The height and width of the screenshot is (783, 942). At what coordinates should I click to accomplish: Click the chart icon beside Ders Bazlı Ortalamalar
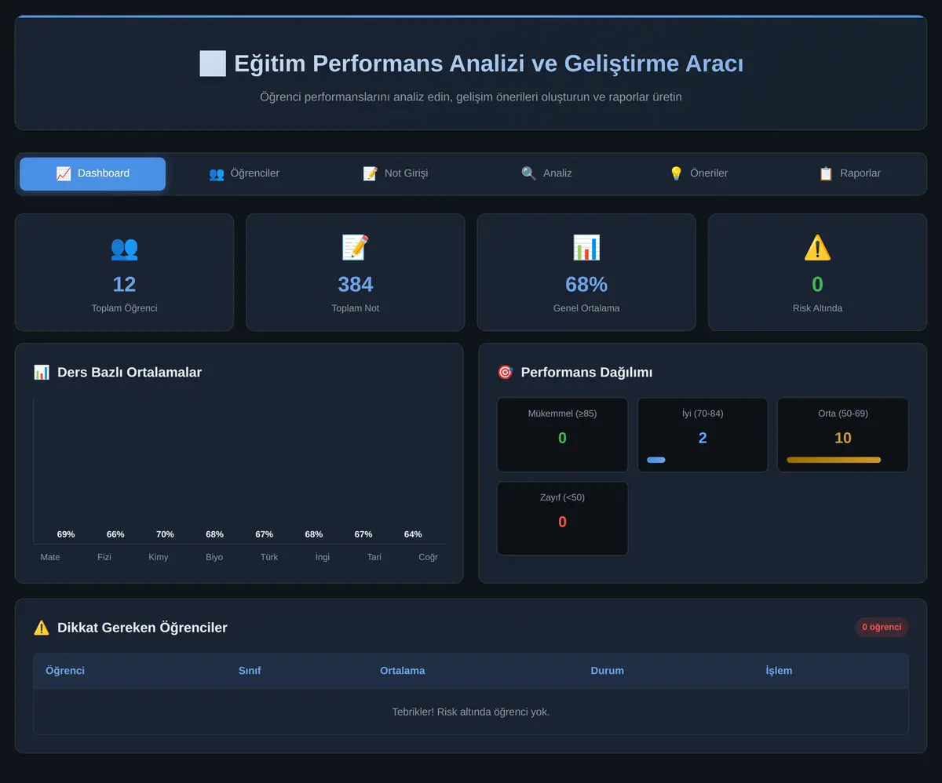pyautogui.click(x=42, y=372)
